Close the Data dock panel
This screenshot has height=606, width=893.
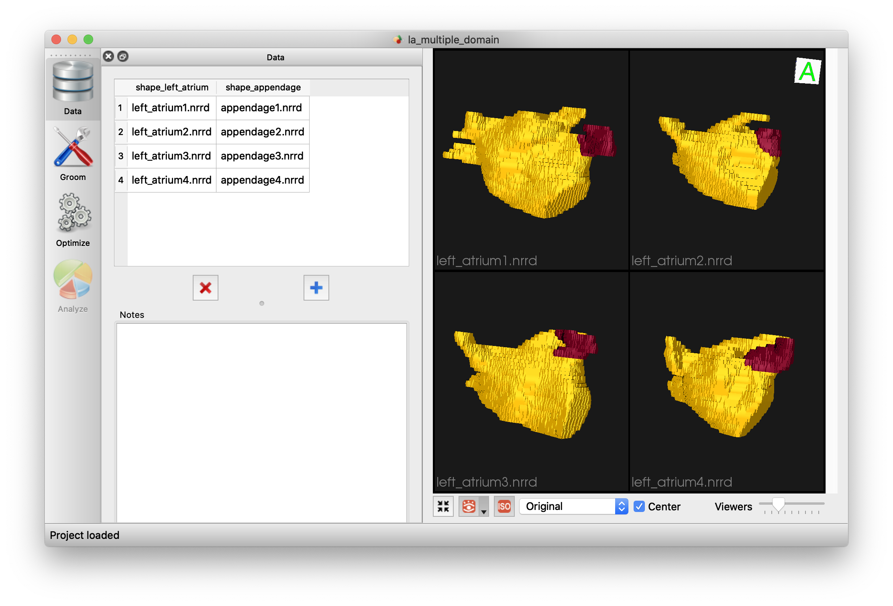pos(108,56)
